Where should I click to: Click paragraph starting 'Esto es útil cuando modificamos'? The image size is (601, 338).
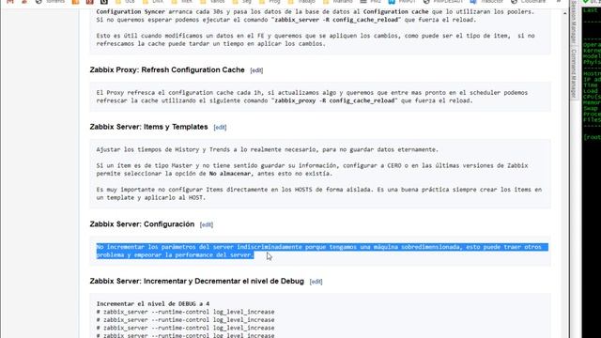(x=316, y=39)
